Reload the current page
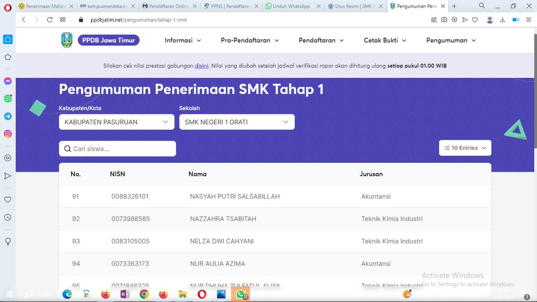Screen dimensions: 537x302 pyautogui.click(x=50, y=20)
